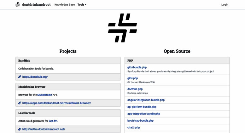Open the api-platform-bundle.php repository
Screen dimensions: 245x133
coord(142,107)
